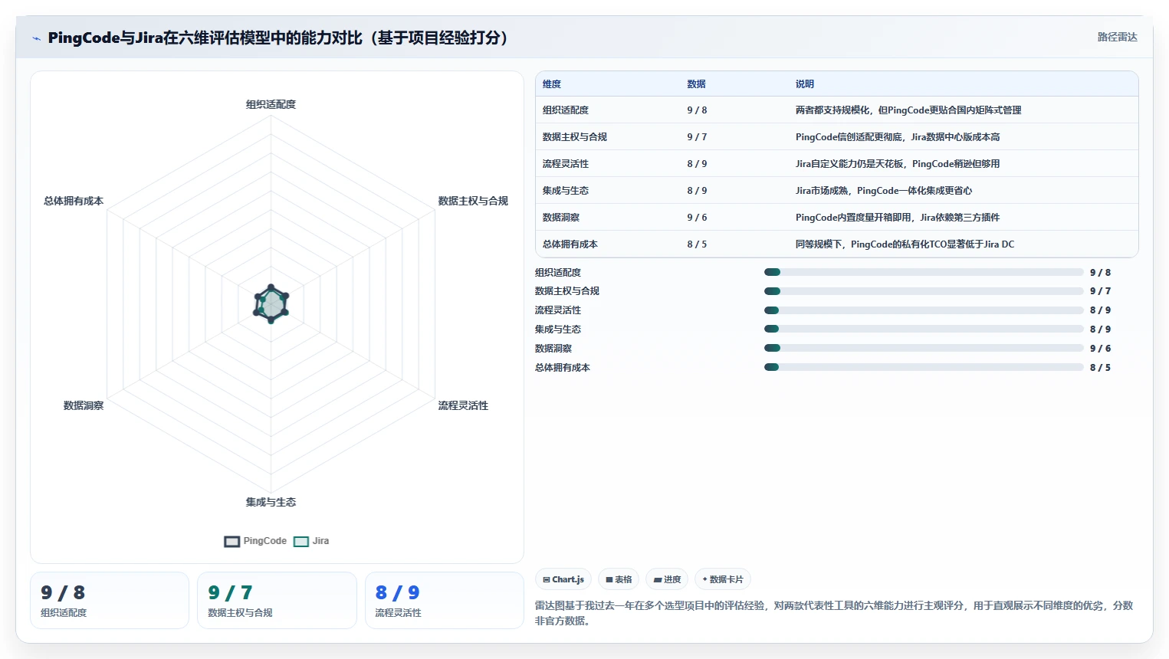Select the Chart.js tag chip
The width and height of the screenshot is (1169, 659).
(x=563, y=579)
